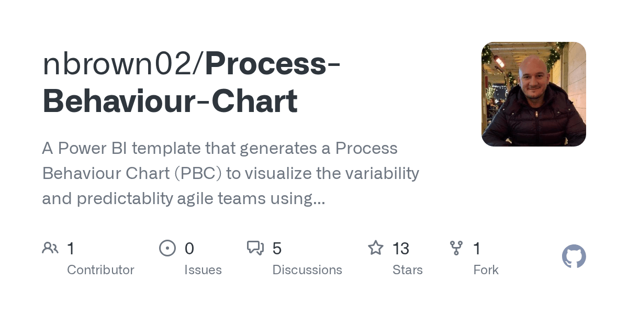Click the Issues circle-dot icon
Image resolution: width=628 pixels, height=314 pixels.
pyautogui.click(x=167, y=248)
